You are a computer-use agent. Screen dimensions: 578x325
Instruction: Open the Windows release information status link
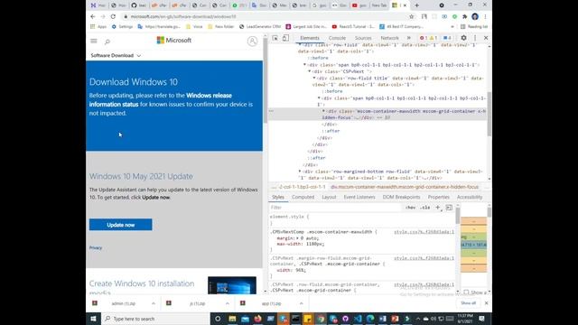point(161,100)
